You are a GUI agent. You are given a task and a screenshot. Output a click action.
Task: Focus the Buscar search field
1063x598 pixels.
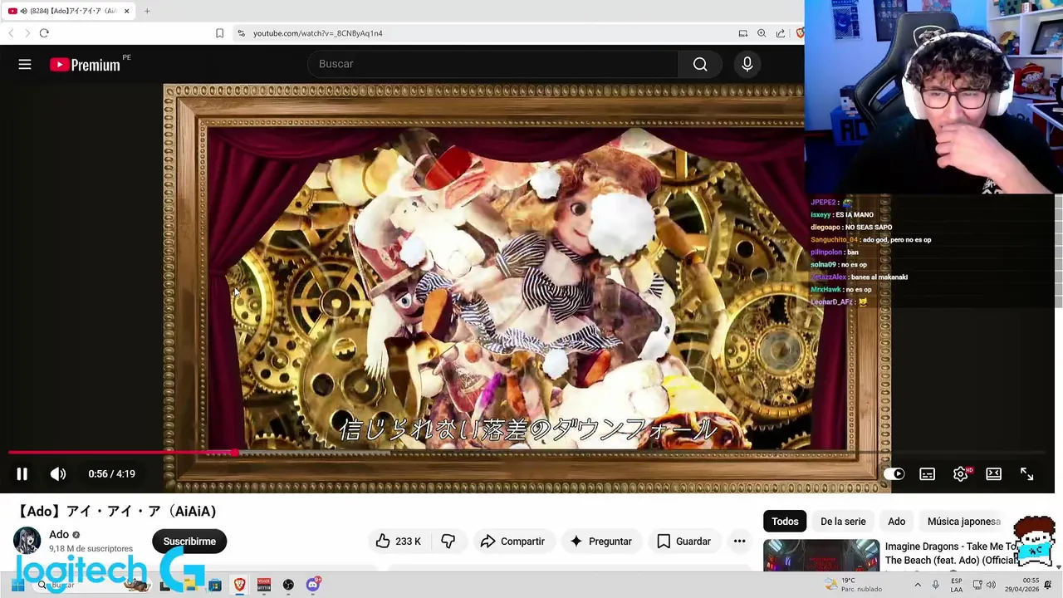pyautogui.click(x=493, y=64)
